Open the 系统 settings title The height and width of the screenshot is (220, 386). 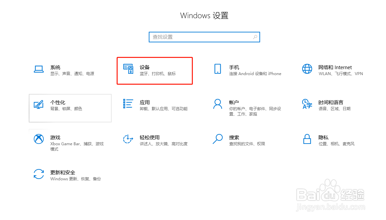(55, 67)
